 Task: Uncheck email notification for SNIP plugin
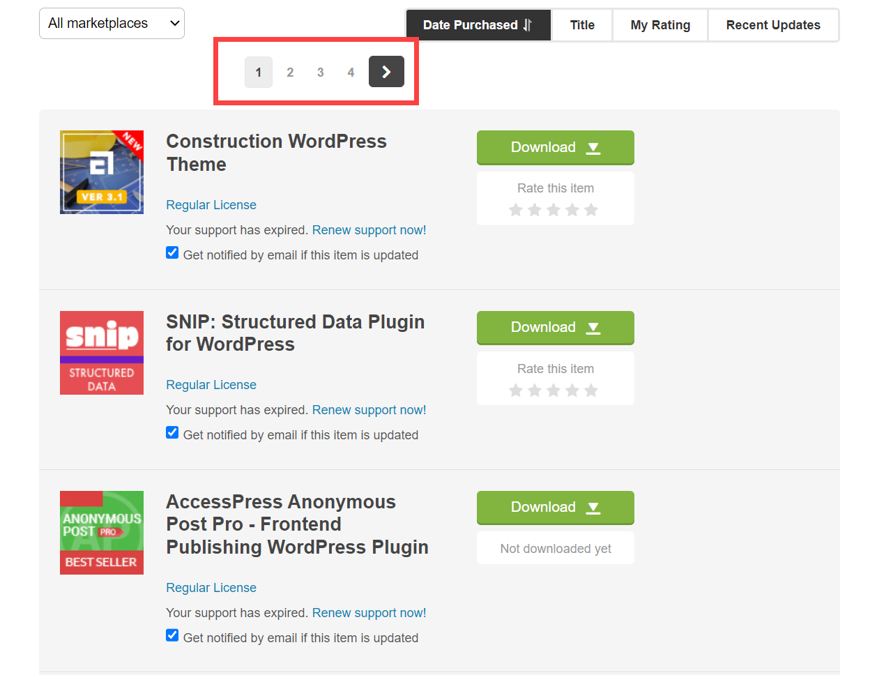pos(172,432)
